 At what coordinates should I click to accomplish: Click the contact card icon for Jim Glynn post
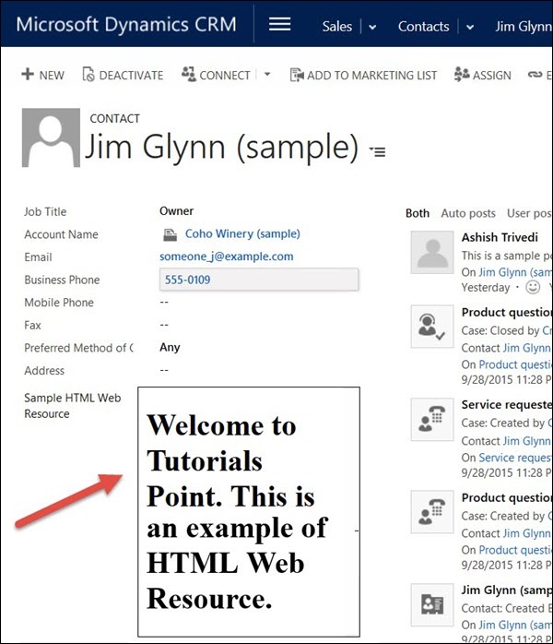432,604
